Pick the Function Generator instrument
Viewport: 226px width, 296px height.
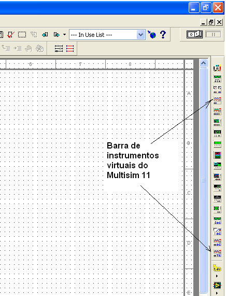pyautogui.click(x=217, y=79)
